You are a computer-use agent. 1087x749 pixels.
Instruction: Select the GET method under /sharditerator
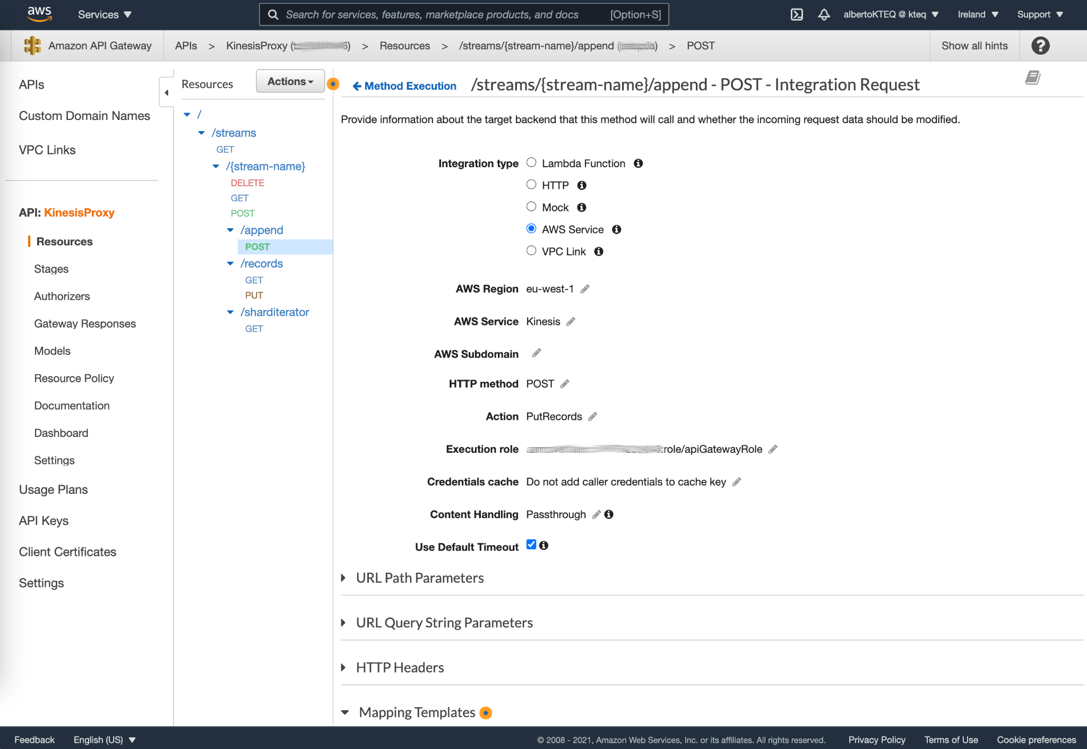click(x=254, y=329)
